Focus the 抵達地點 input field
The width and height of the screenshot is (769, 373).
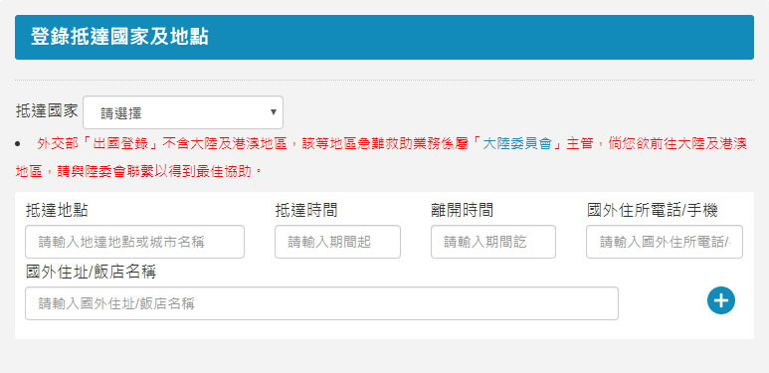pyautogui.click(x=135, y=242)
